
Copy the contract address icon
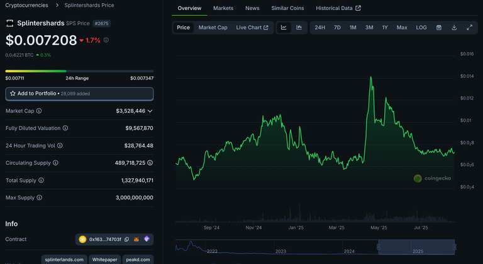point(126,239)
